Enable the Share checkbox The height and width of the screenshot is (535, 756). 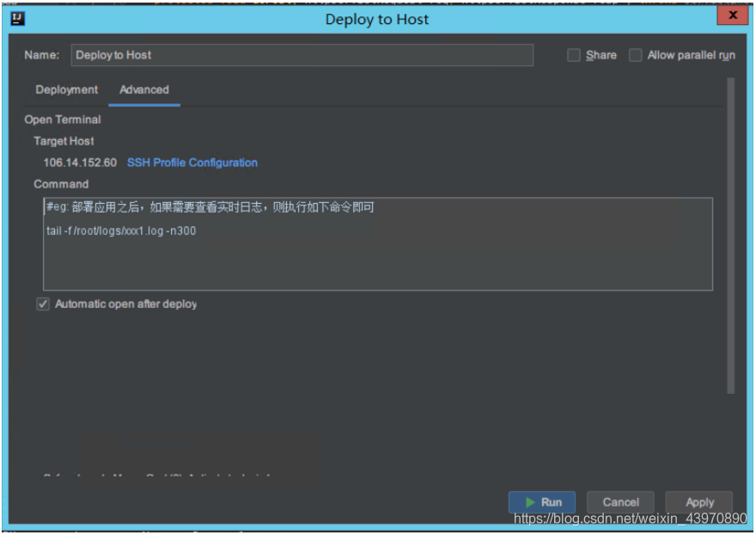(573, 55)
